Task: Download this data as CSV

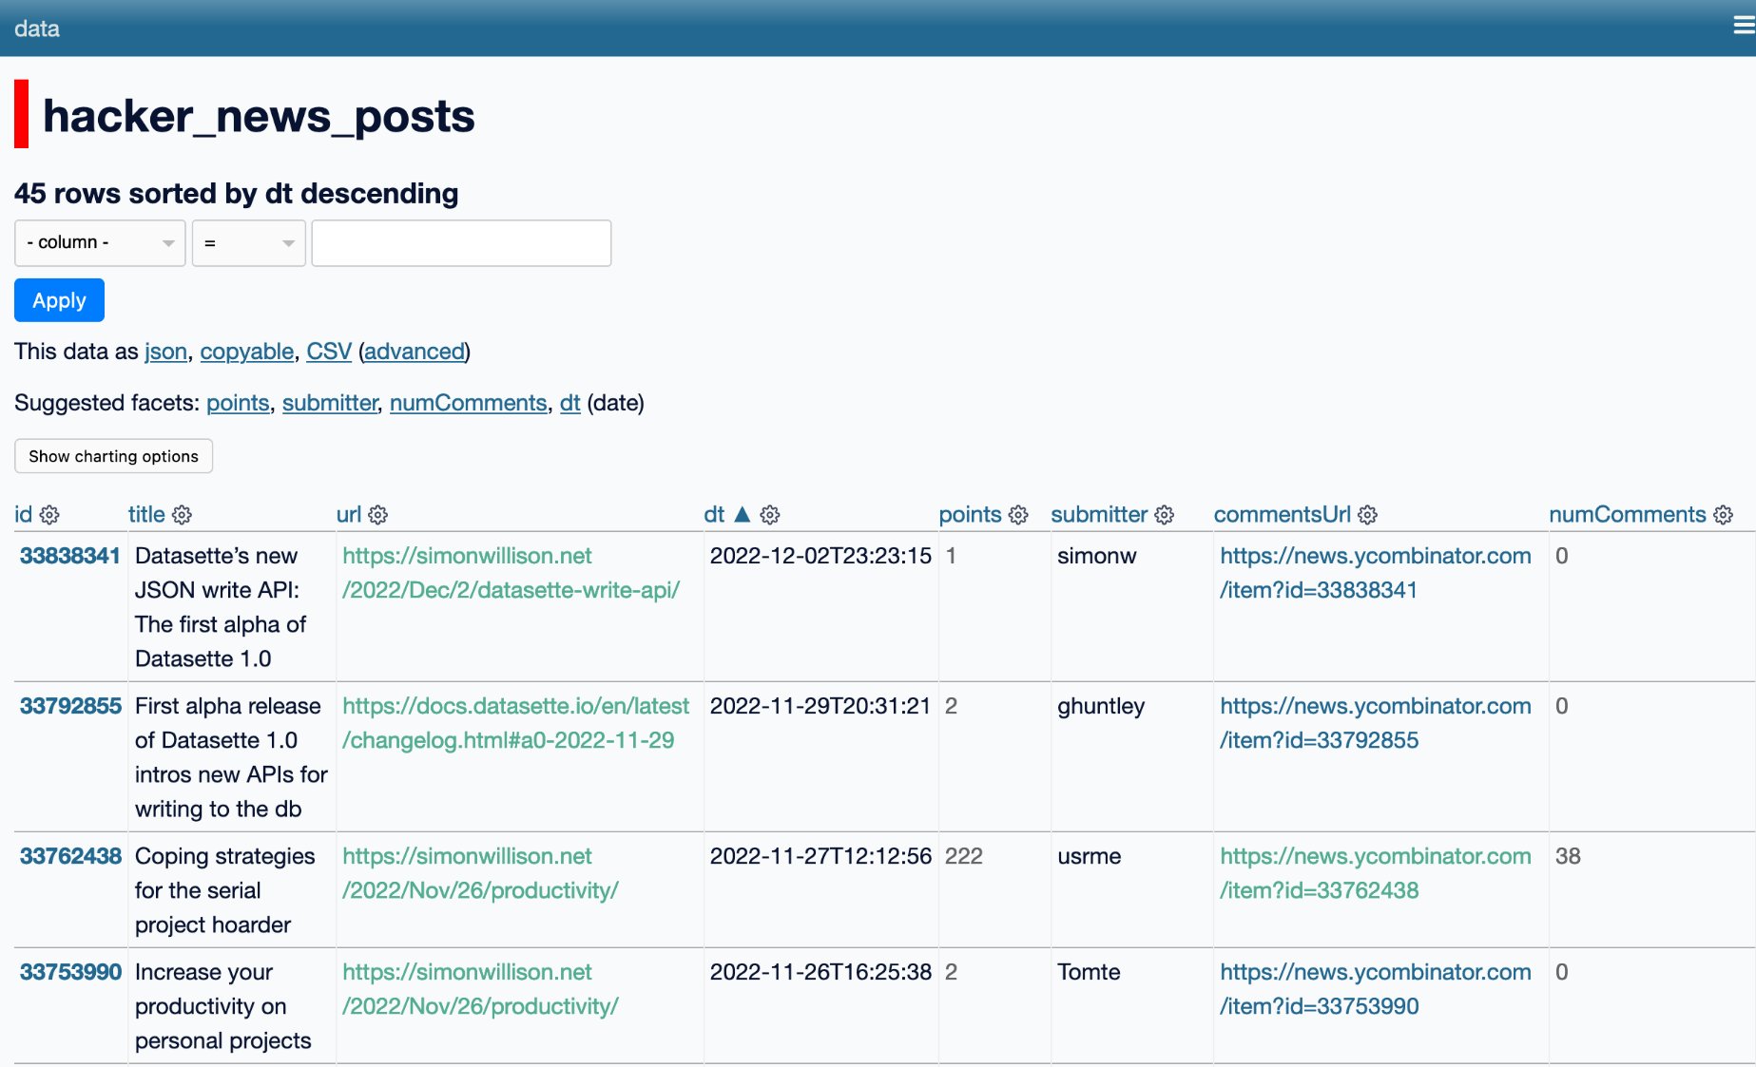Action: coord(328,352)
